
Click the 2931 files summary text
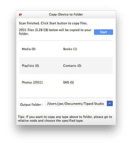pos(55,32)
